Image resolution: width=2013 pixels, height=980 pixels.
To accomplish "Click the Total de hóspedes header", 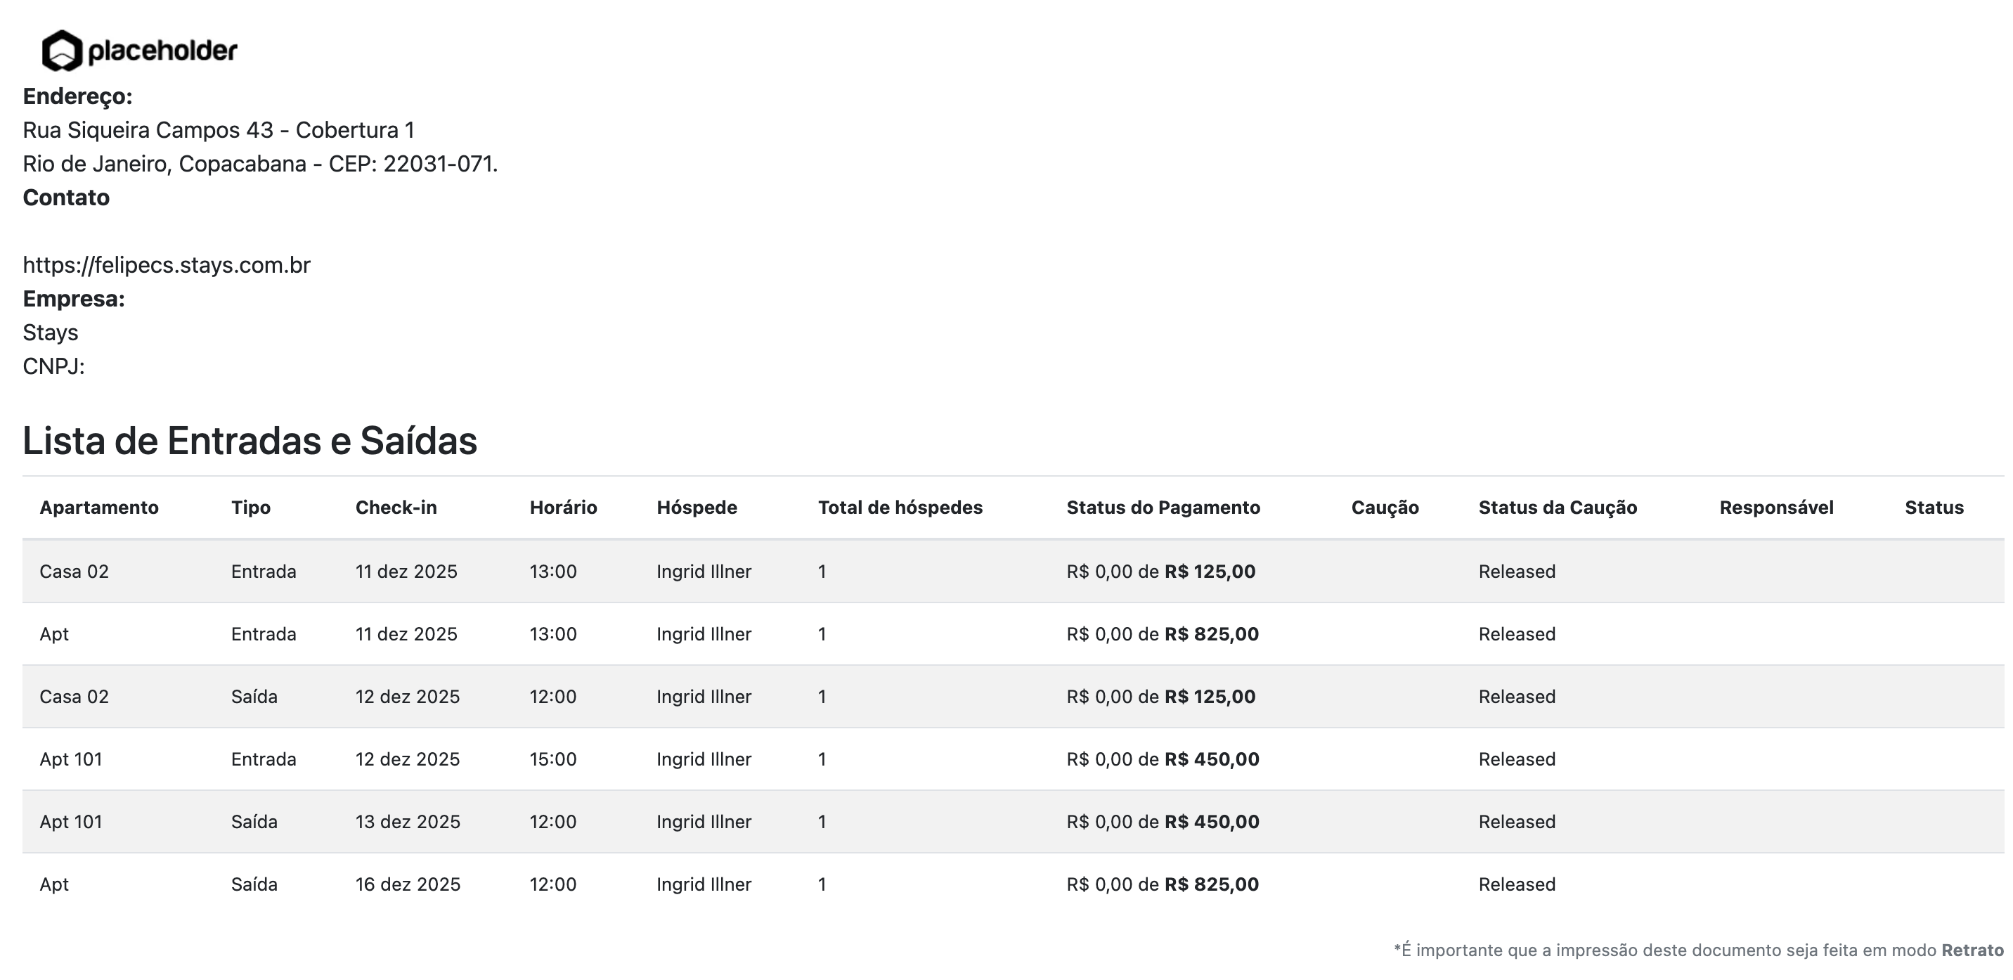I will click(x=900, y=507).
